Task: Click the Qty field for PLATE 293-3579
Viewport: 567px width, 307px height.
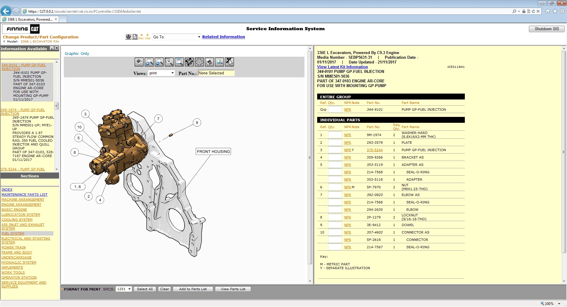Action: click(x=335, y=143)
